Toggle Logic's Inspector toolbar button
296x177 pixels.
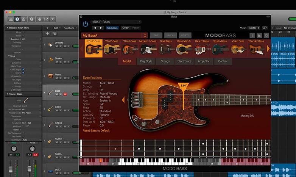(17, 19)
